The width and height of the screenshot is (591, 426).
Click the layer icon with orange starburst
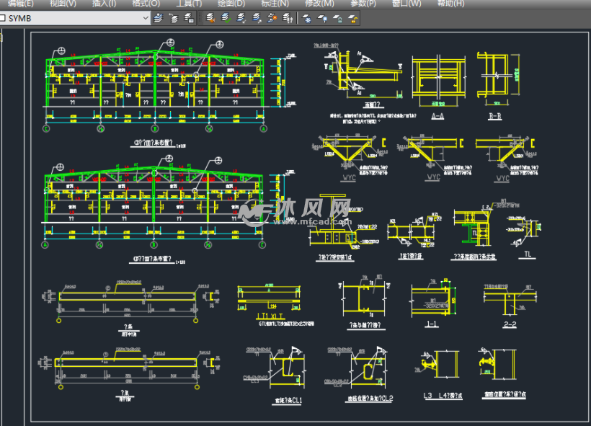tap(272, 18)
